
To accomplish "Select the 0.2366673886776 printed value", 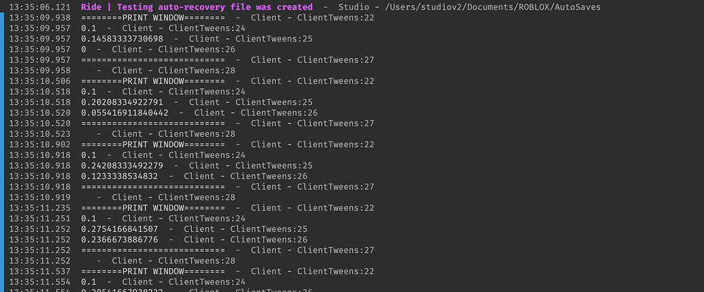I will 120,240.
